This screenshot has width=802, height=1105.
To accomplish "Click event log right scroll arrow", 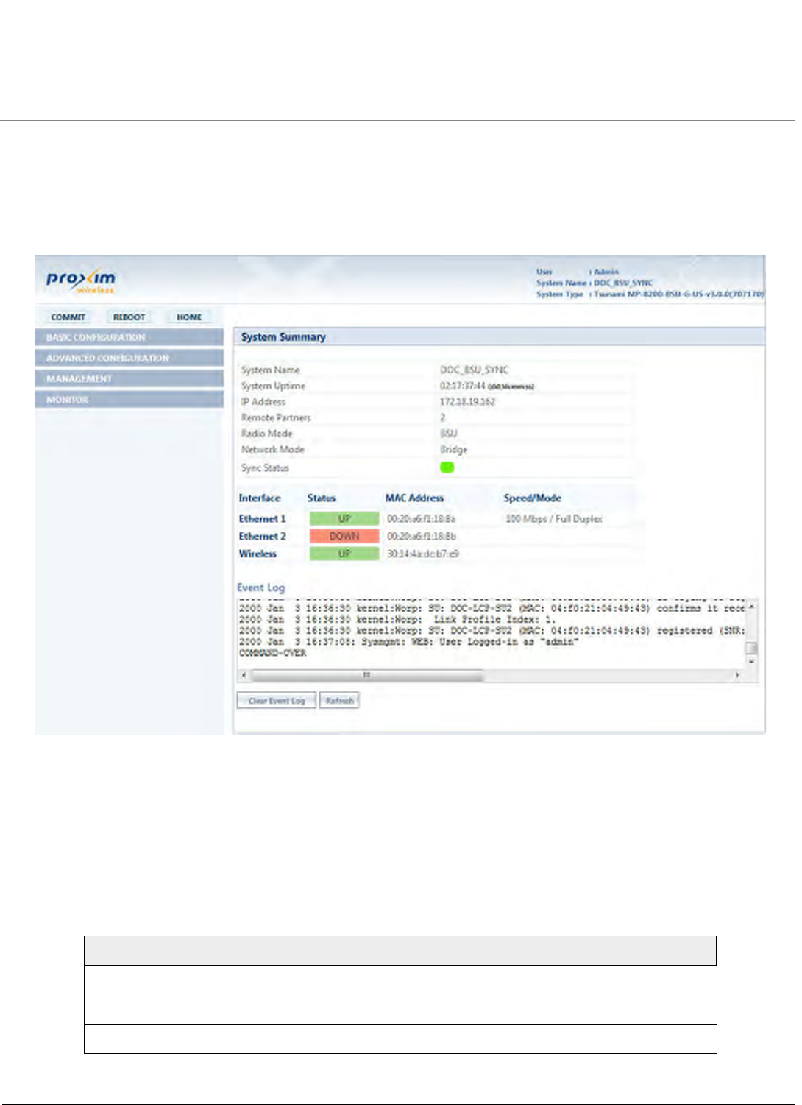I will pyautogui.click(x=738, y=675).
